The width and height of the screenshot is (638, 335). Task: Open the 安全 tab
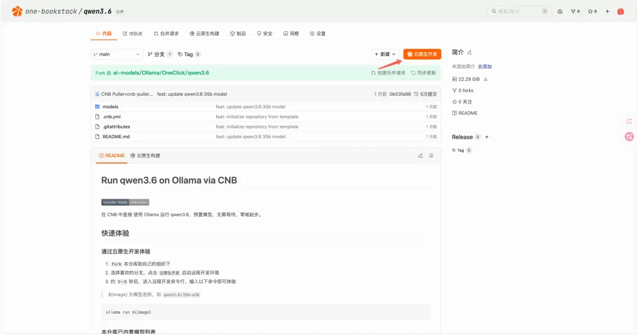[265, 33]
